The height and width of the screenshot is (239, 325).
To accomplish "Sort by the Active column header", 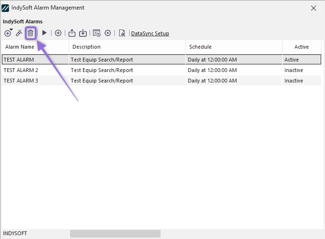I will [301, 47].
